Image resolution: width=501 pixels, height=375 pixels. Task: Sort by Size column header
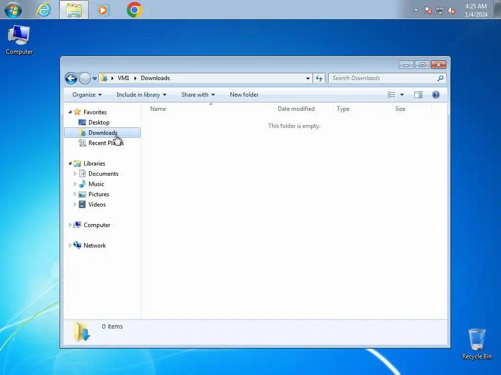411,109
